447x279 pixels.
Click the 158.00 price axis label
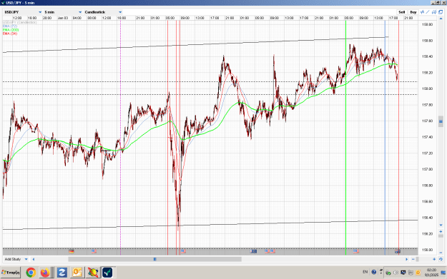427,88
